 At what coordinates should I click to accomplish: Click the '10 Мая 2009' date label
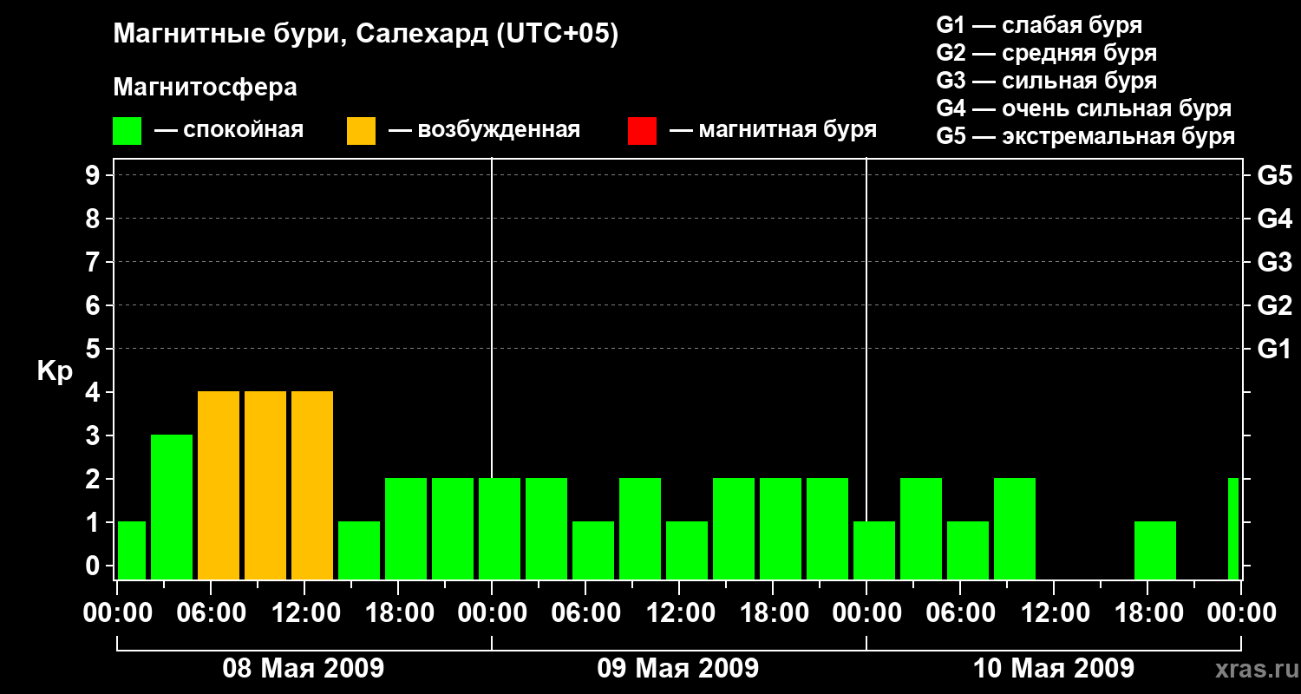(x=1053, y=668)
